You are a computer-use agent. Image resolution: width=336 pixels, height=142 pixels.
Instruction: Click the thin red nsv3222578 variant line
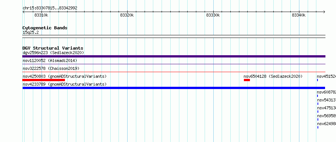pos(174,72)
